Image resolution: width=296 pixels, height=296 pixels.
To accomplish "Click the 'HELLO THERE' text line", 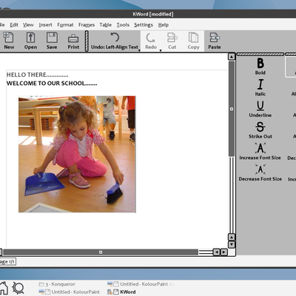I will tap(37, 75).
